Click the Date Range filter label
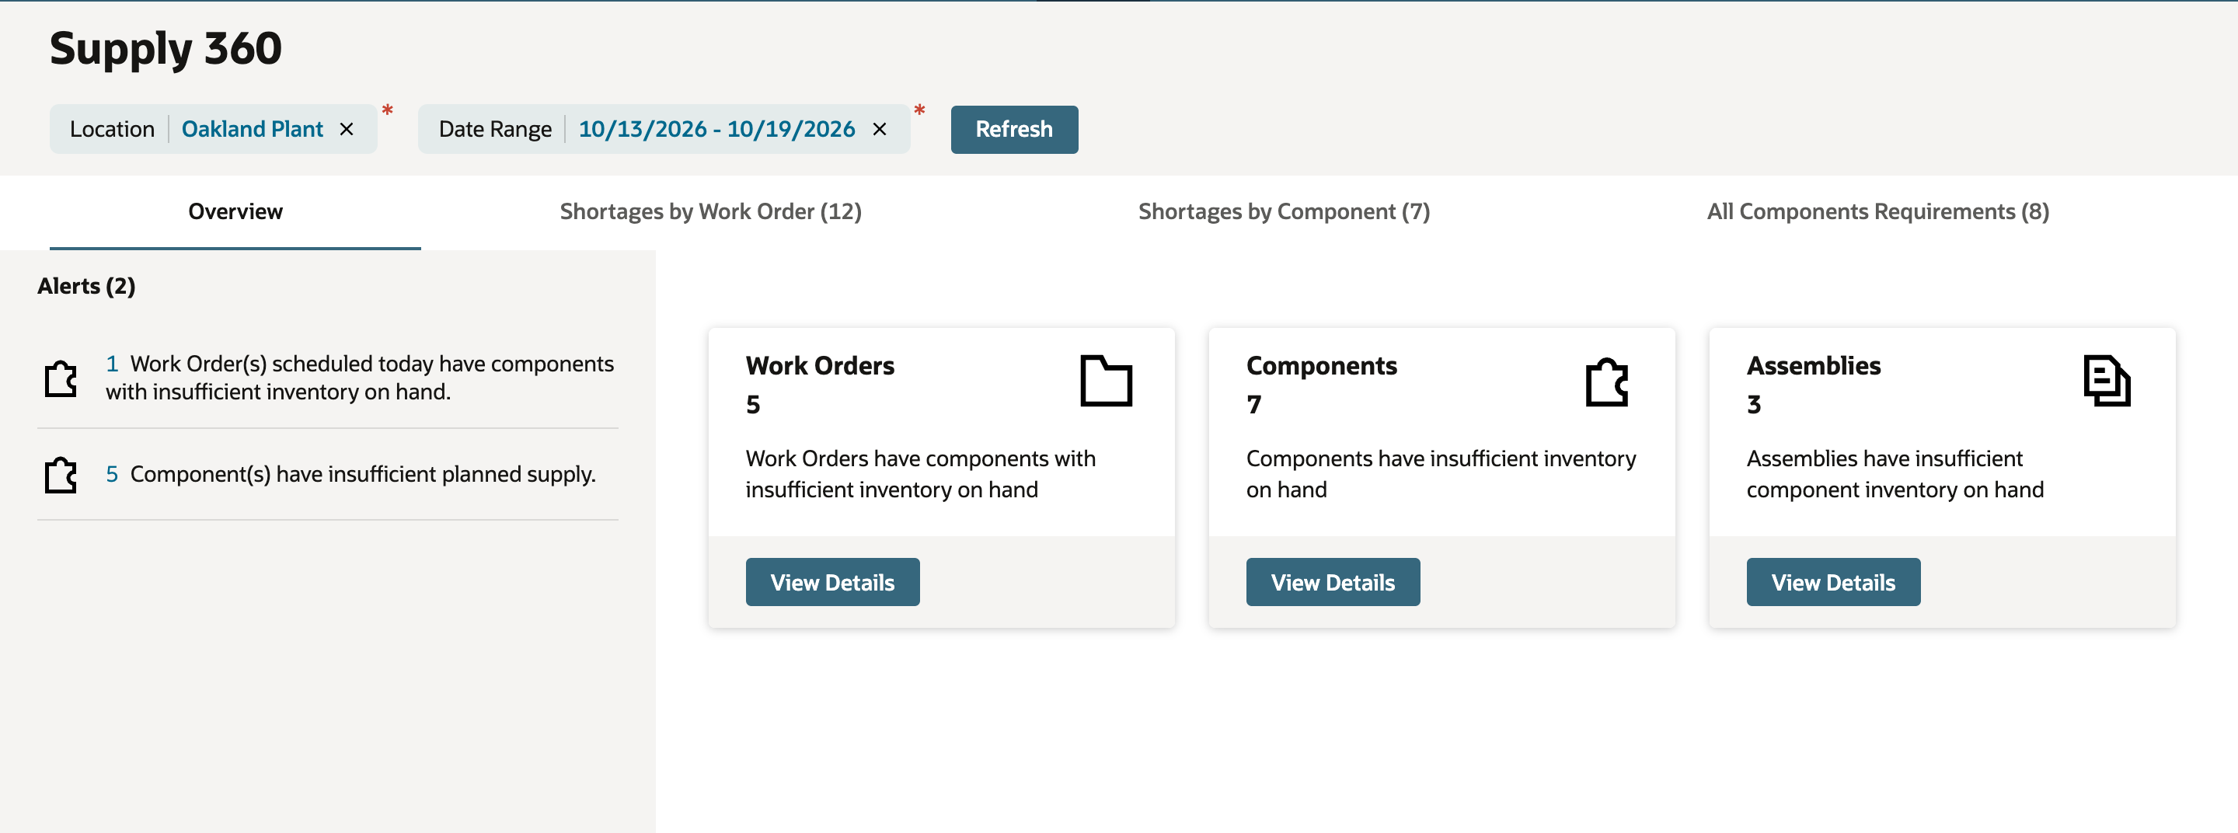Viewport: 2238px width, 833px height. 494,130
